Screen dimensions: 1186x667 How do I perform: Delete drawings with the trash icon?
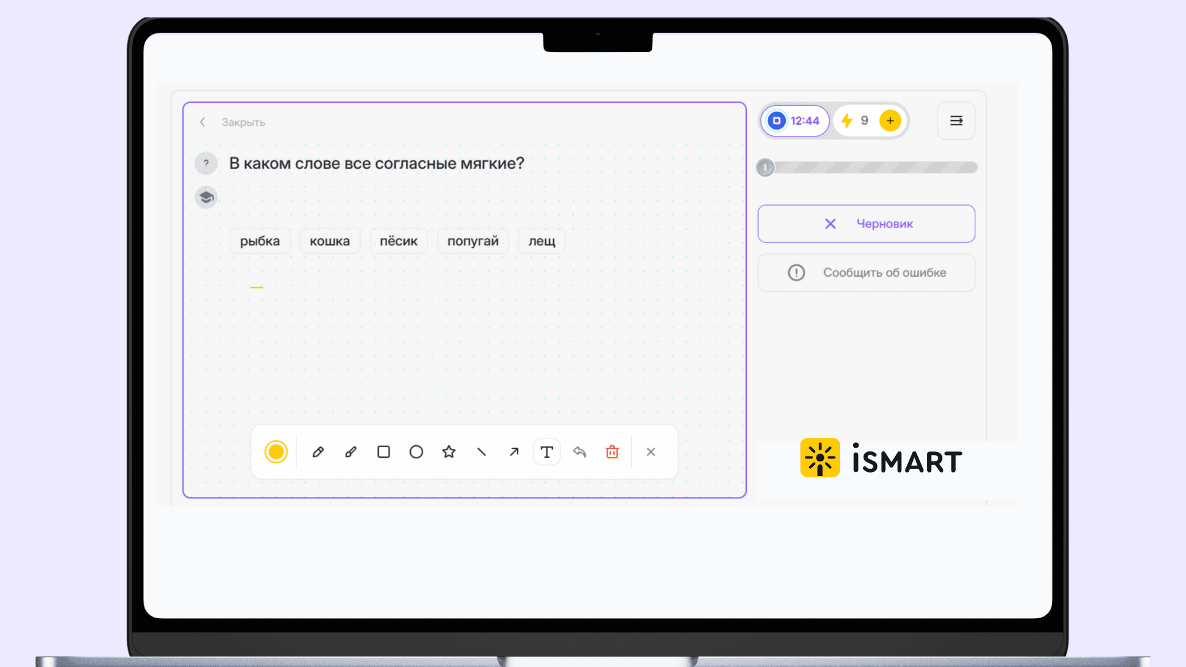612,452
